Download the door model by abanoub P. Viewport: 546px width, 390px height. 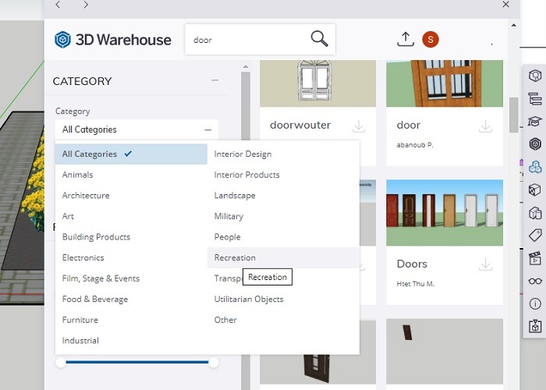pyautogui.click(x=485, y=126)
